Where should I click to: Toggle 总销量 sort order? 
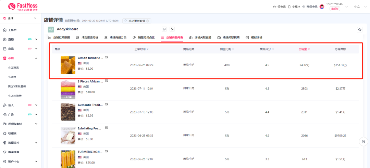click(x=304, y=49)
